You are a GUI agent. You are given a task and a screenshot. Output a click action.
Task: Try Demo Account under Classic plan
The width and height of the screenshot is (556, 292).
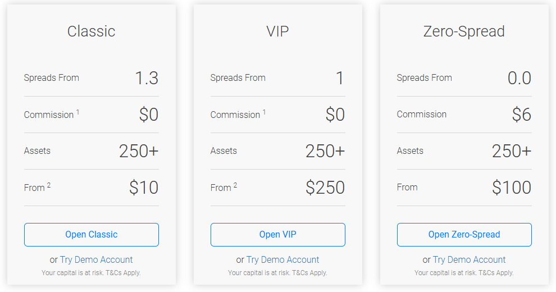click(97, 260)
